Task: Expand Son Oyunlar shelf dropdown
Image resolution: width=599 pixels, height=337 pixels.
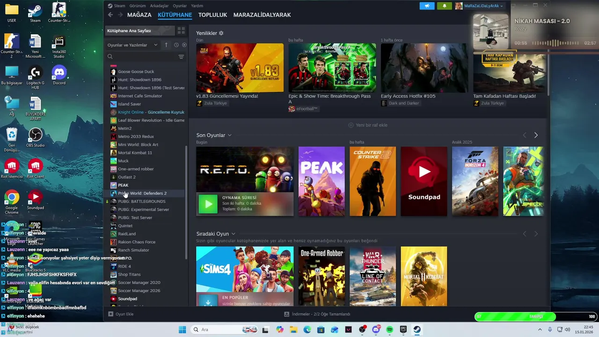Action: 230,135
